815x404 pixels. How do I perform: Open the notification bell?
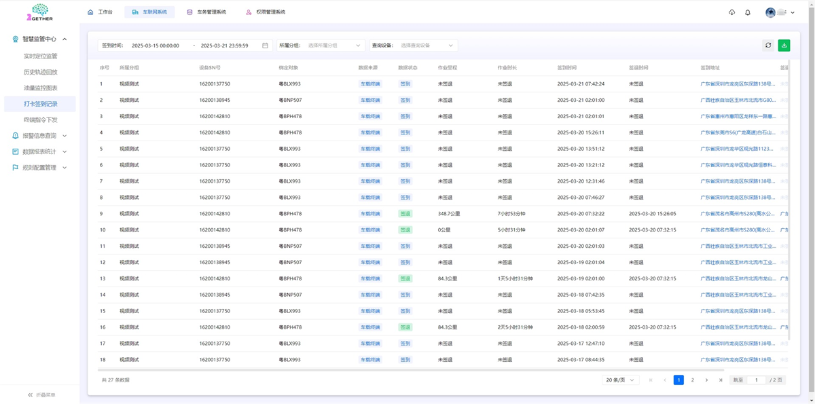[x=748, y=12]
